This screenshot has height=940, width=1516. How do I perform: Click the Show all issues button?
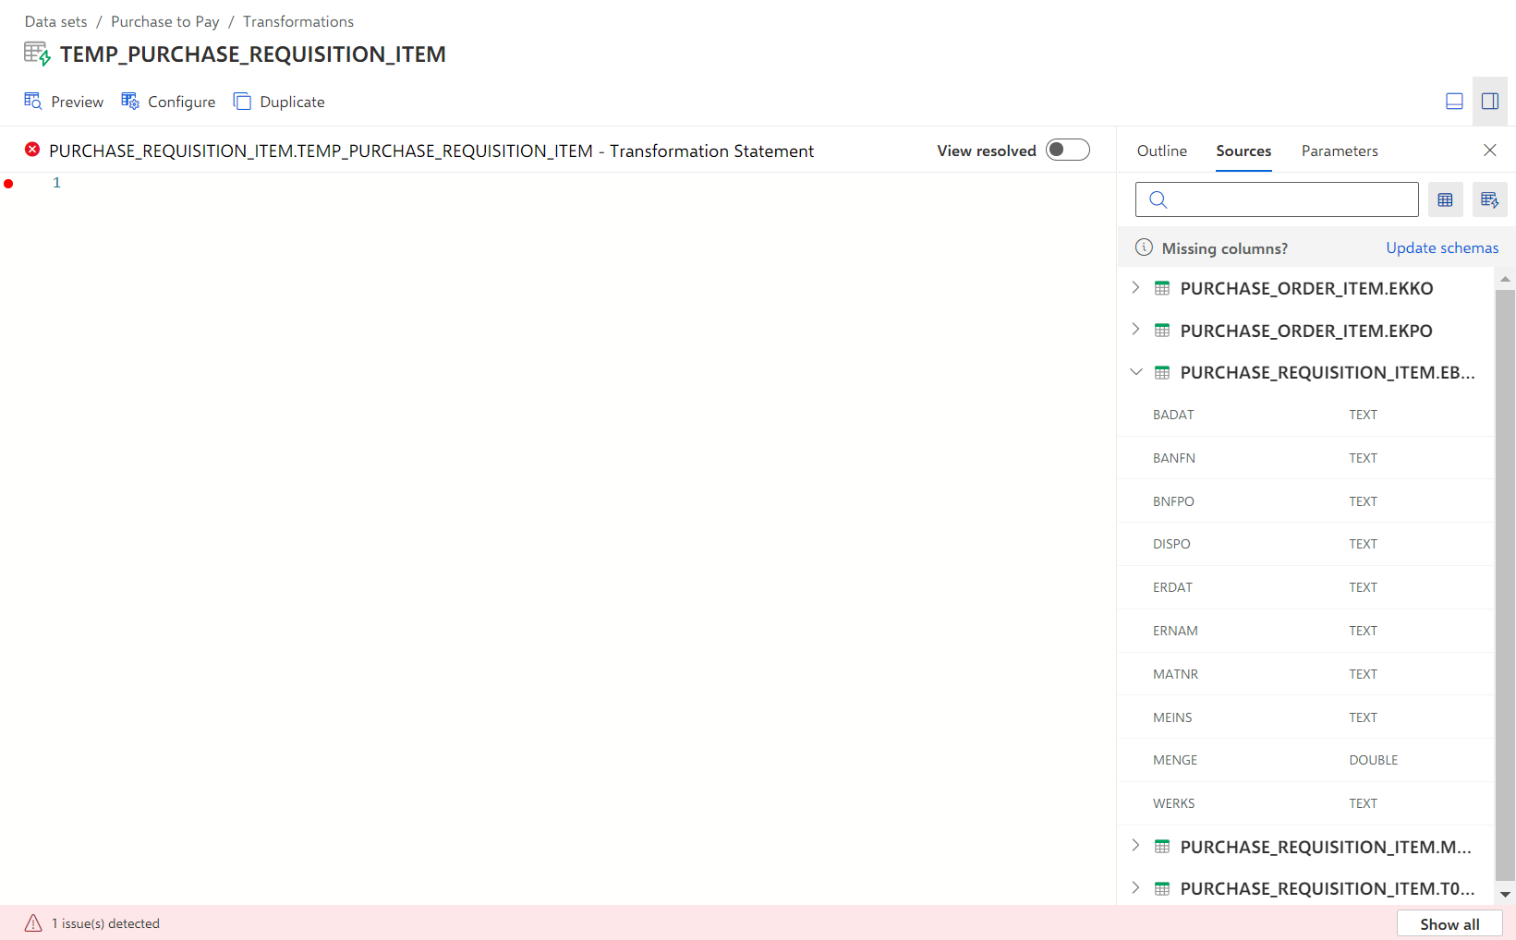click(x=1449, y=924)
